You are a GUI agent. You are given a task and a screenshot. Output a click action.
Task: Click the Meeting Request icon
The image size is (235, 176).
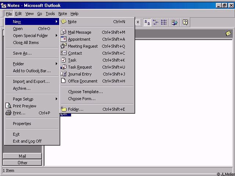coord(64,46)
